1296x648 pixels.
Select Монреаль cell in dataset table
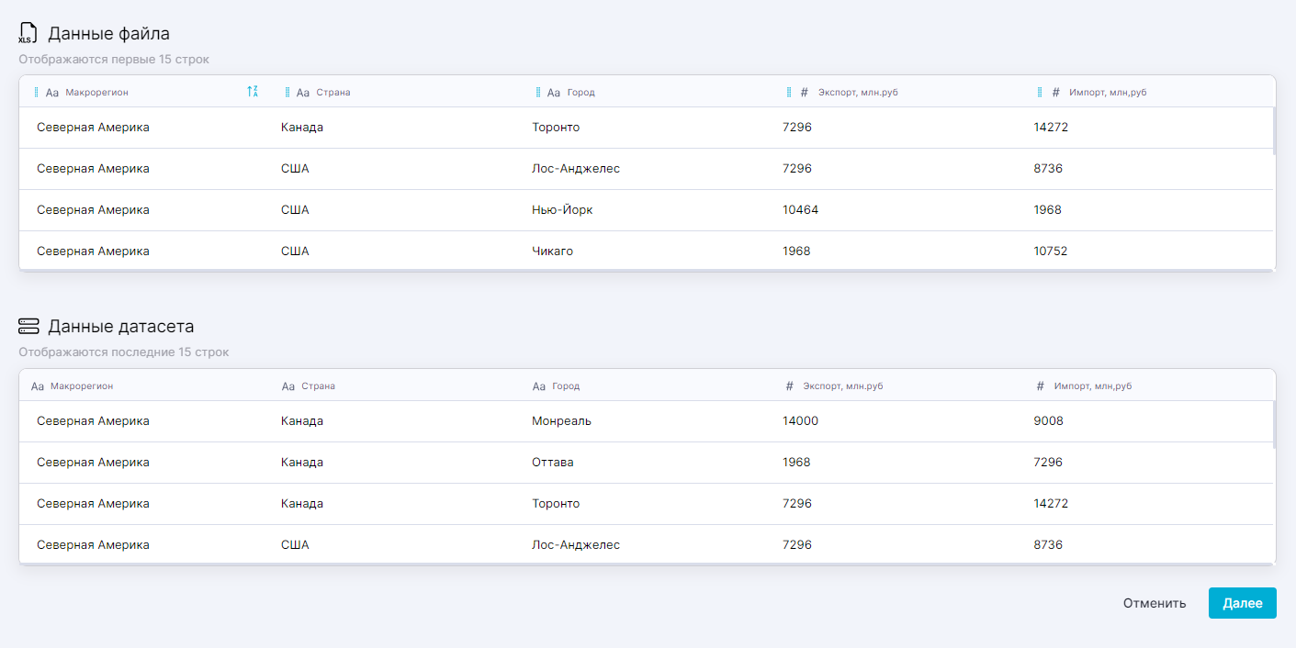point(561,421)
